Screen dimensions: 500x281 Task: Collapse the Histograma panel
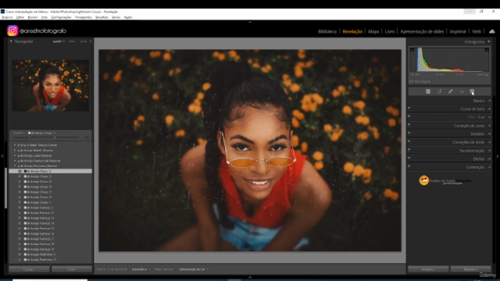(489, 41)
